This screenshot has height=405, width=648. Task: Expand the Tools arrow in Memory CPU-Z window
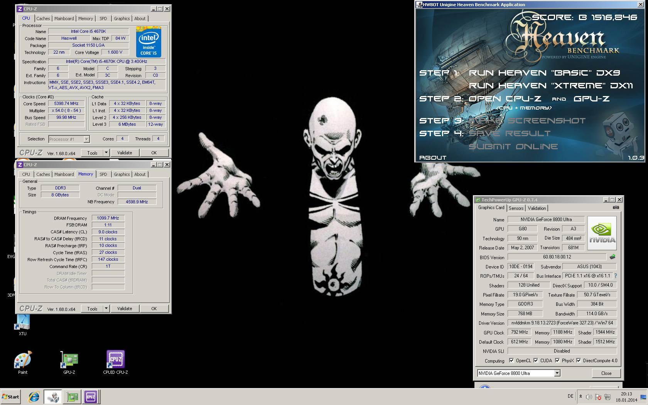106,309
